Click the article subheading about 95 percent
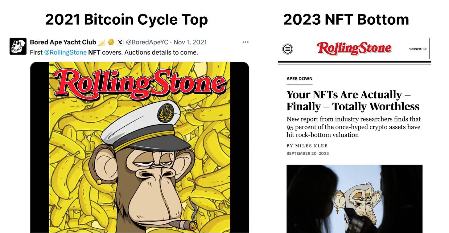The height and width of the screenshot is (233, 449). pos(353,127)
